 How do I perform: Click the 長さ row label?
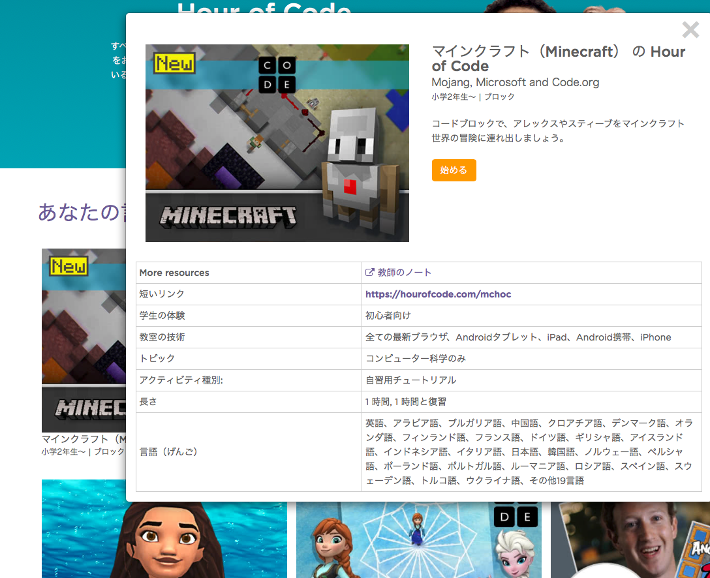148,401
